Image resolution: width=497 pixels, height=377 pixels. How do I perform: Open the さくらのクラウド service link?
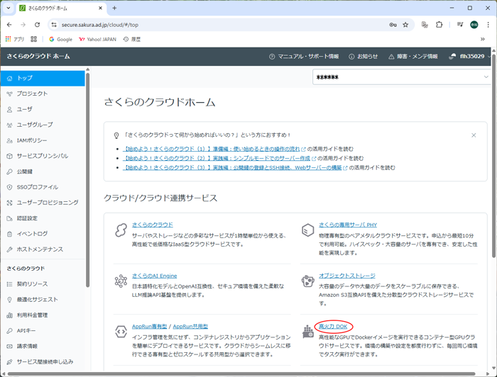point(153,225)
